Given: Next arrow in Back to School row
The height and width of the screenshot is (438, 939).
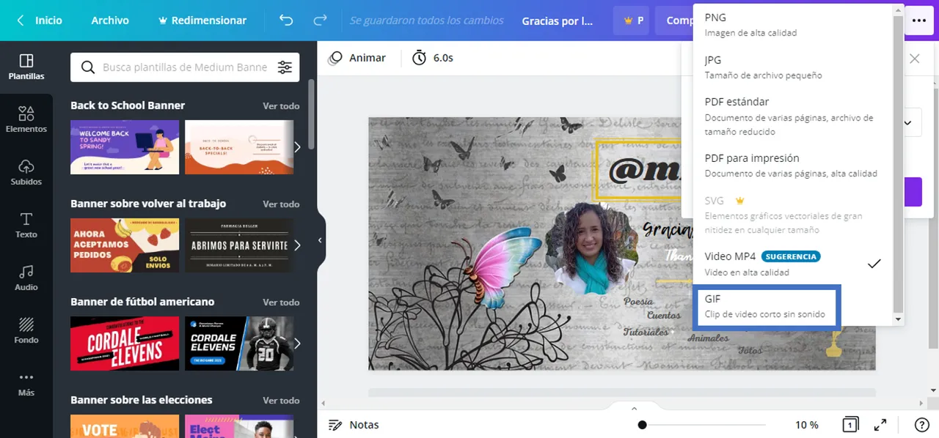Looking at the screenshot, I should [x=297, y=147].
